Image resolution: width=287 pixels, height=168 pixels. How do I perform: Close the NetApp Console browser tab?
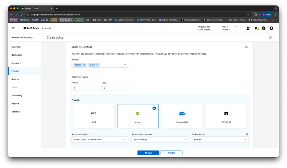coord(52,8)
